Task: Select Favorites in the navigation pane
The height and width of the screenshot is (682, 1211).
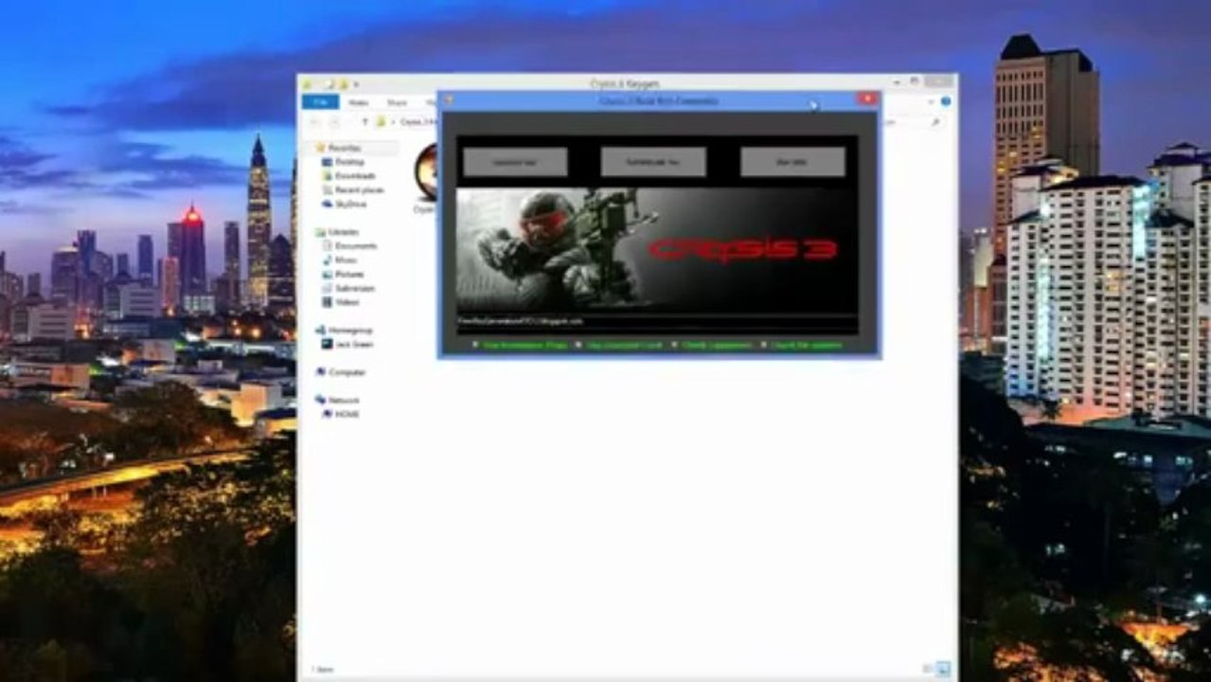Action: (345, 149)
